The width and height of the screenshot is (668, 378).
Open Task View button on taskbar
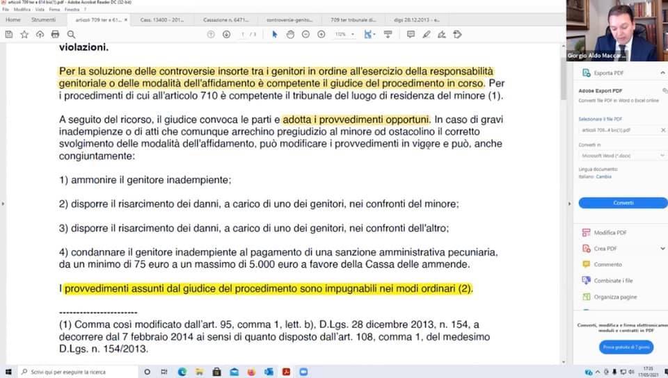coord(164,372)
